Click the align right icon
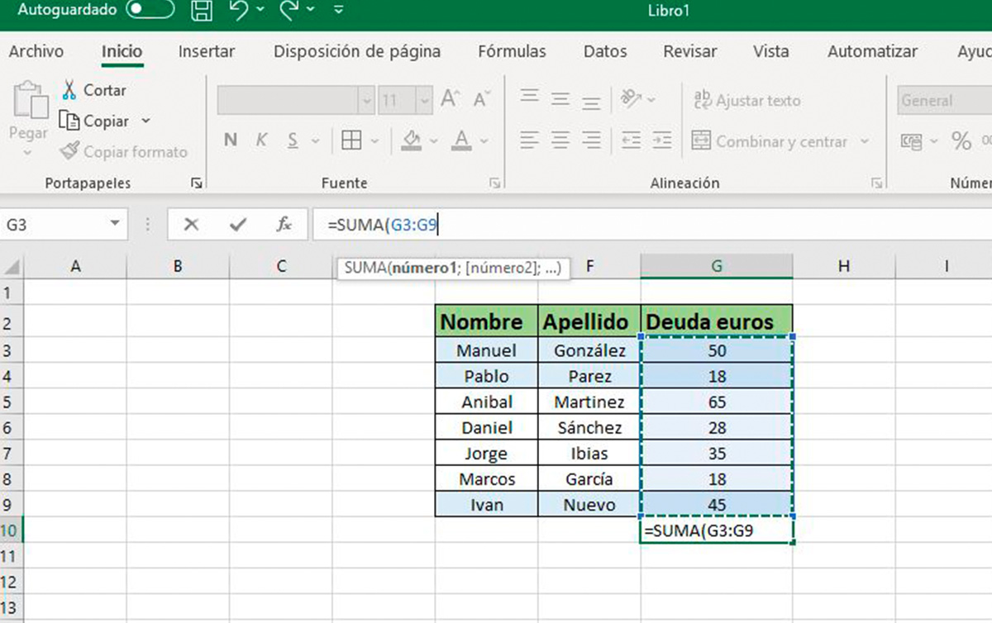992x623 pixels. click(x=591, y=140)
